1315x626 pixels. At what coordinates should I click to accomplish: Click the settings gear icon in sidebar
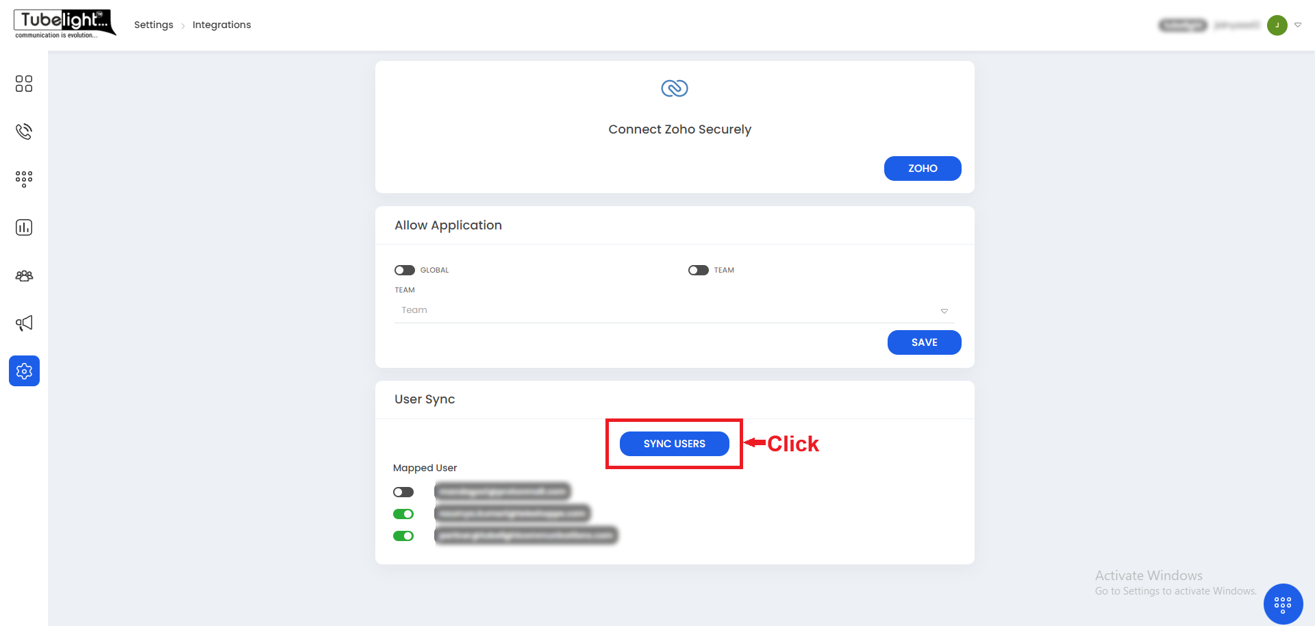pyautogui.click(x=24, y=371)
